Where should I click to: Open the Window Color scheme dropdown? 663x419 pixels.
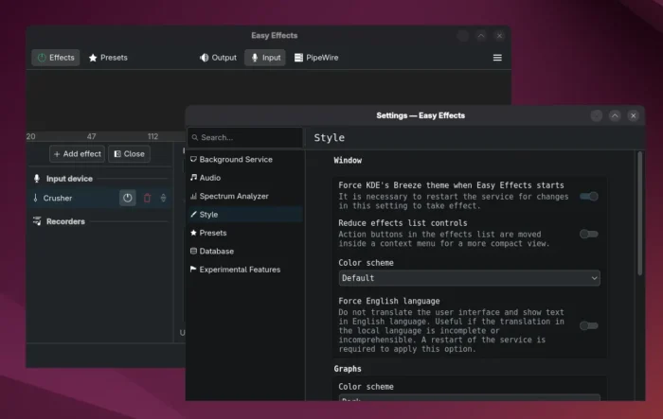coord(469,278)
